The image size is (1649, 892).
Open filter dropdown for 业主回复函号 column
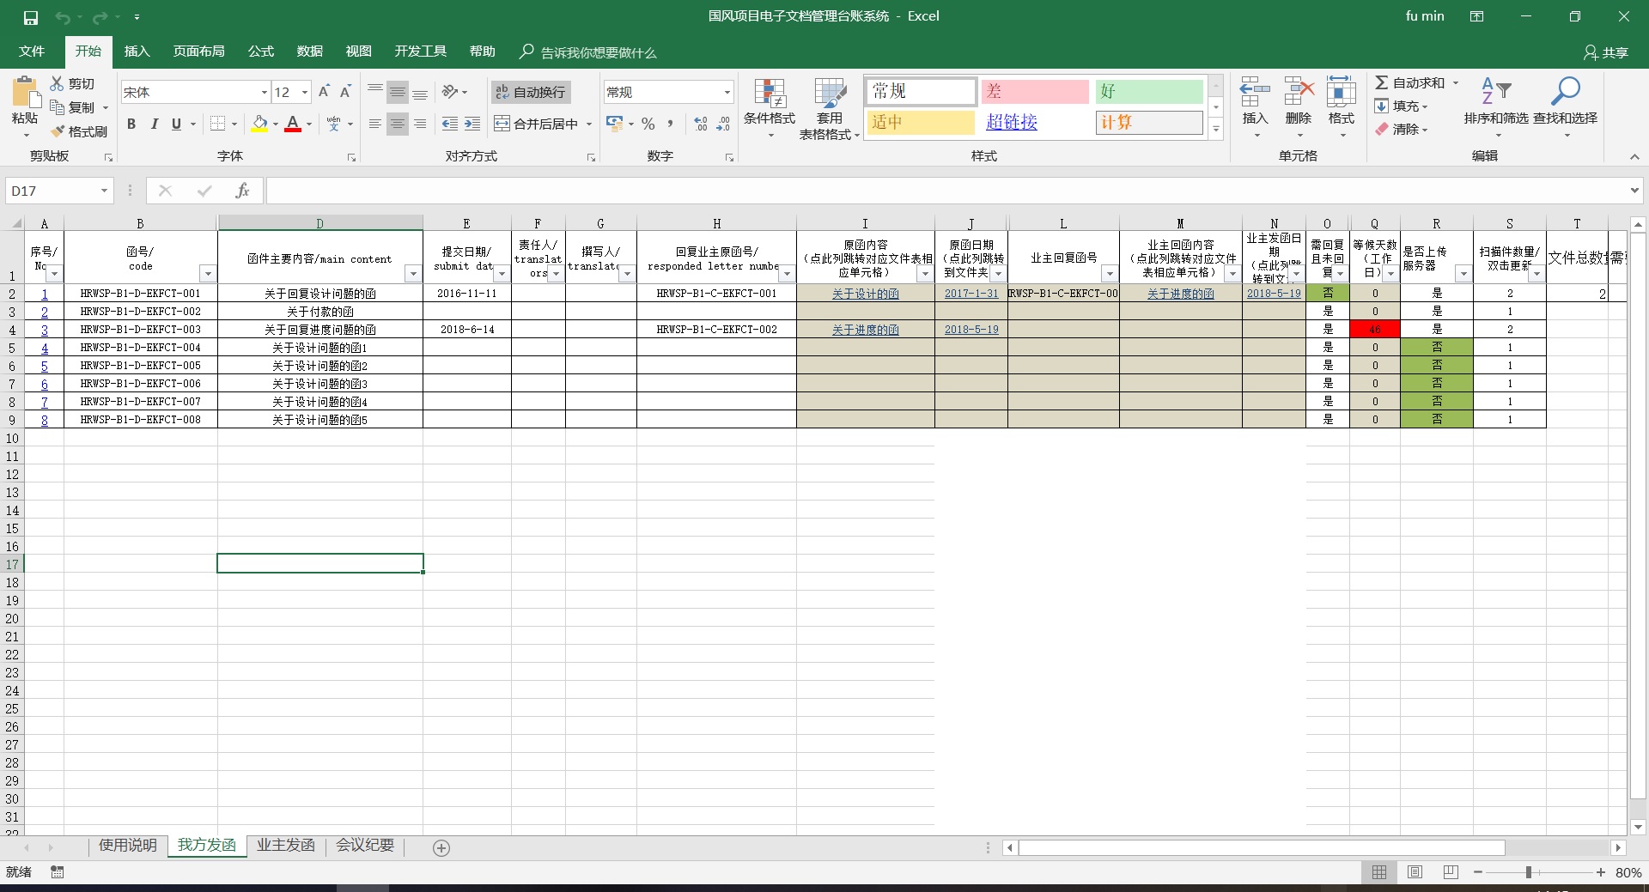[1110, 274]
